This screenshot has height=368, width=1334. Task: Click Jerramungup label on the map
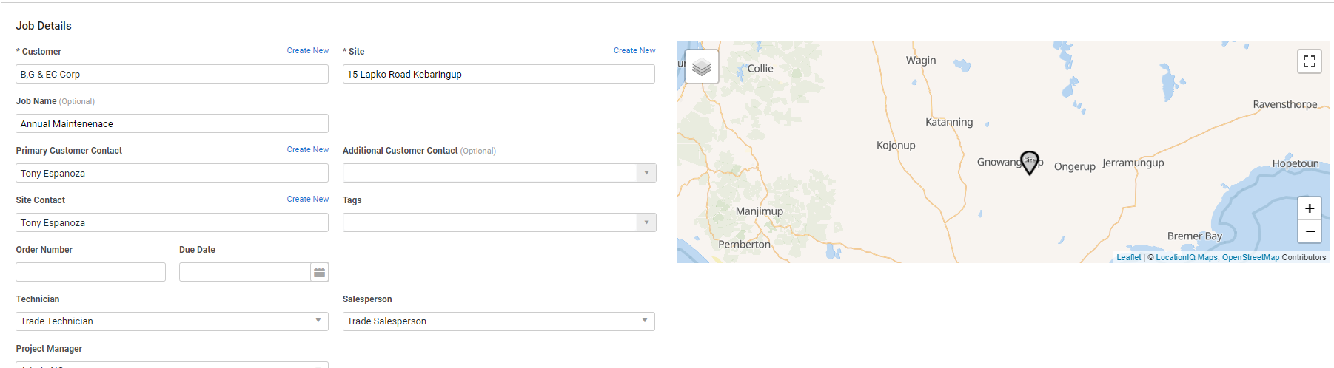[x=1133, y=163]
